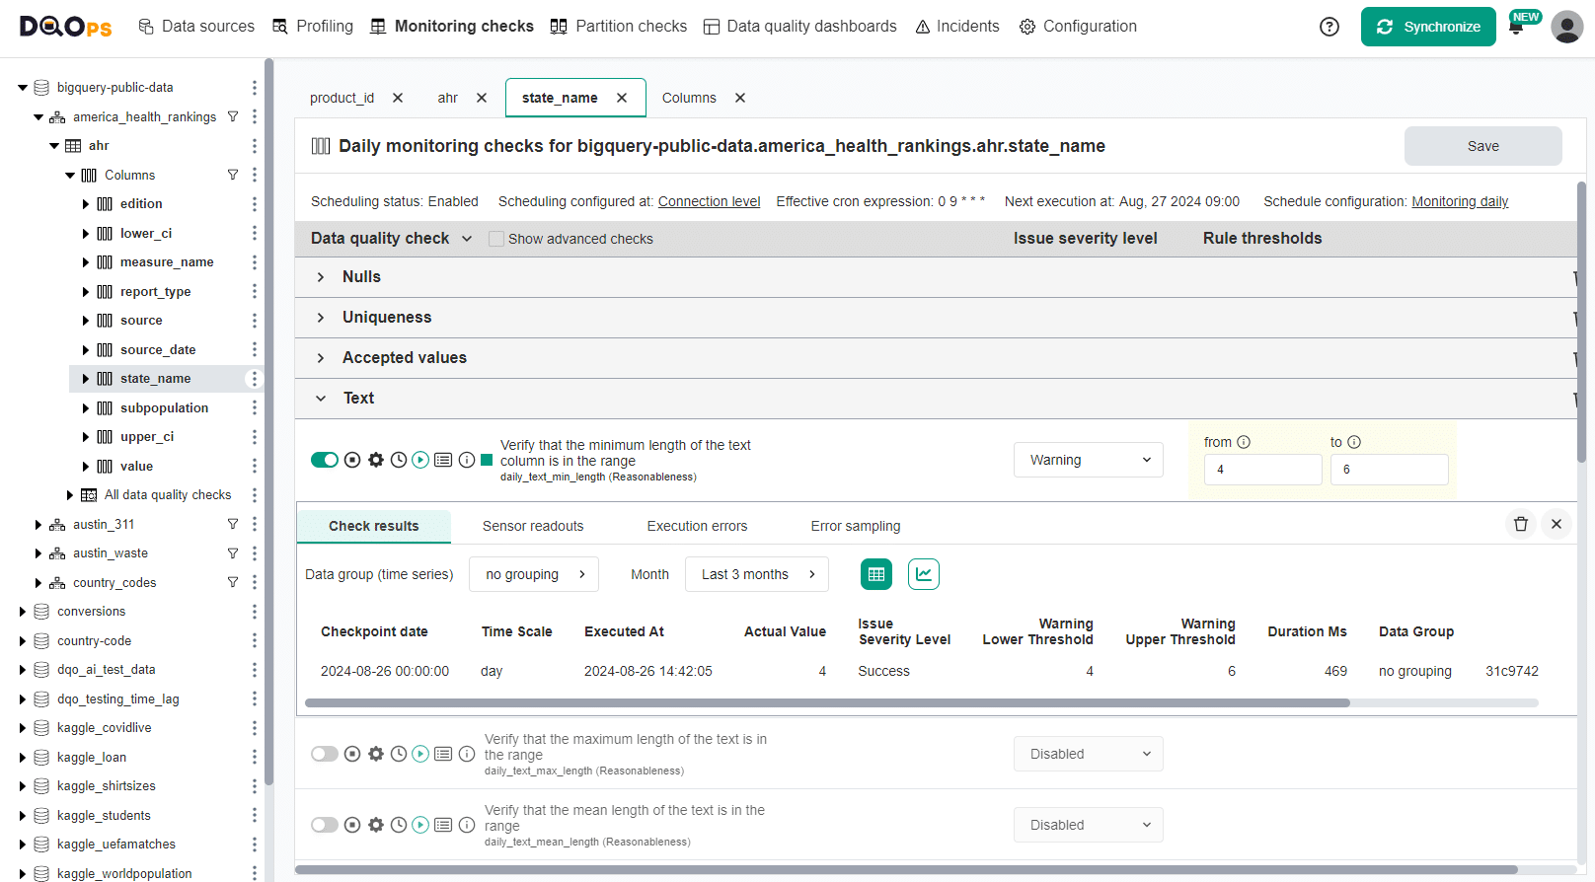Open the Connection level link

pyautogui.click(x=710, y=201)
